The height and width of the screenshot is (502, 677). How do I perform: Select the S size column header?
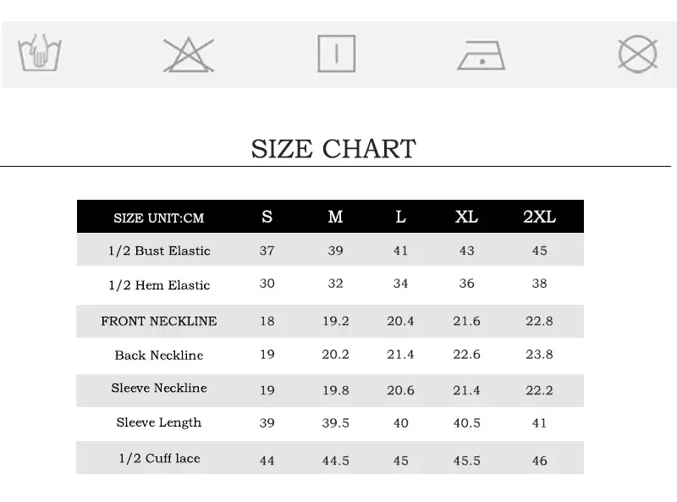[267, 217]
